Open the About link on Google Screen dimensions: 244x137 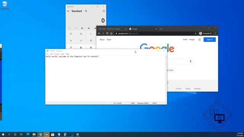pyautogui.click(x=102, y=40)
